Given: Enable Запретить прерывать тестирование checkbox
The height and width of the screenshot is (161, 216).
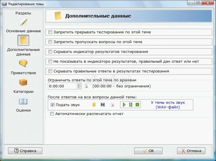Looking at the screenshot, I should click(50, 32).
